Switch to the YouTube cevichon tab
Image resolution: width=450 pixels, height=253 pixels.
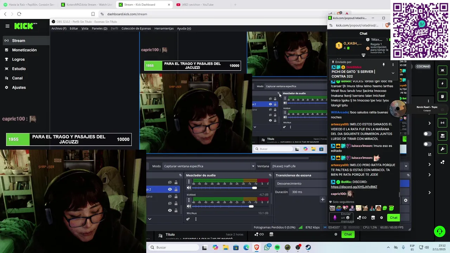pyautogui.click(x=198, y=5)
